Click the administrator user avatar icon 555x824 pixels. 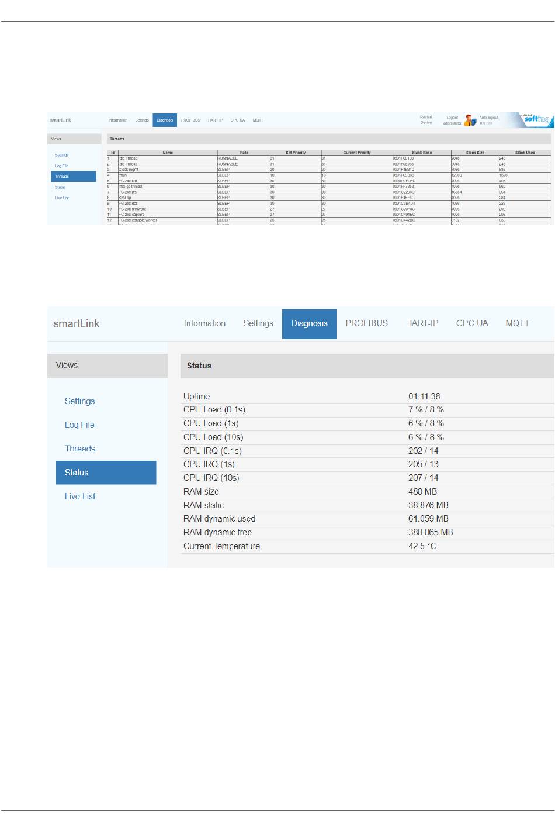pyautogui.click(x=470, y=120)
